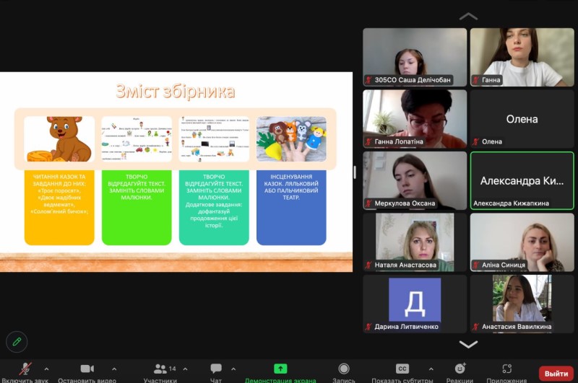Click the teal card with Додаткове завдання
Image resolution: width=578 pixels, height=383 pixels.
pos(214,208)
